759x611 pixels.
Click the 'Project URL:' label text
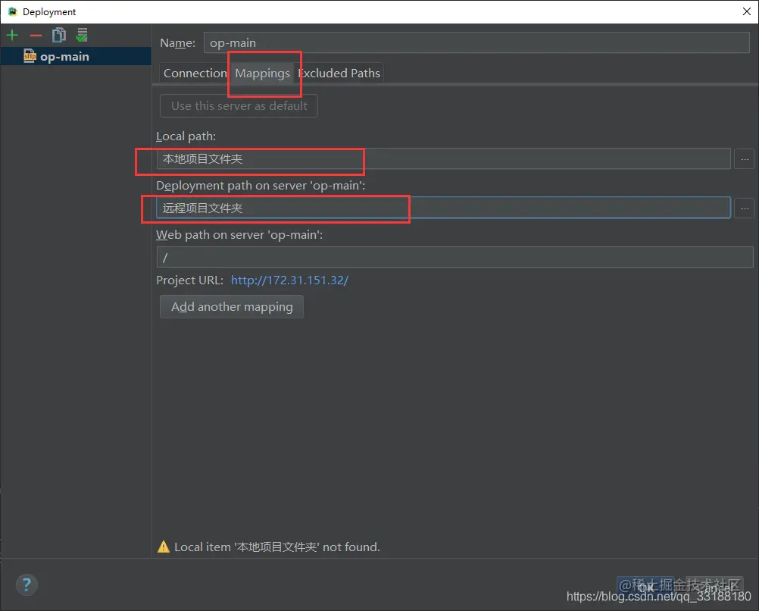(x=189, y=280)
